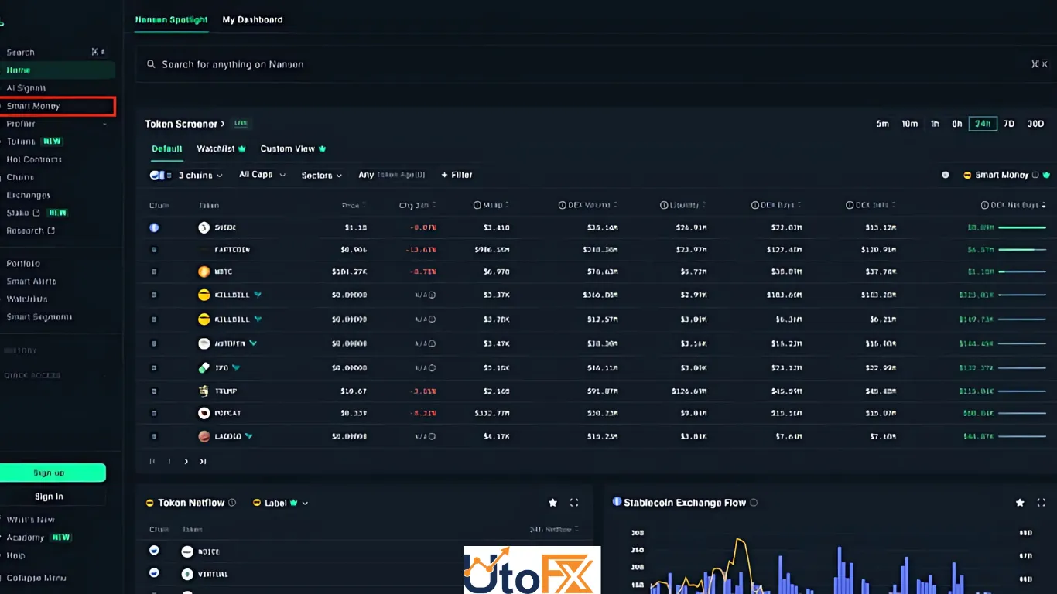Click the POPCAT token icon
Image resolution: width=1057 pixels, height=594 pixels.
[204, 413]
